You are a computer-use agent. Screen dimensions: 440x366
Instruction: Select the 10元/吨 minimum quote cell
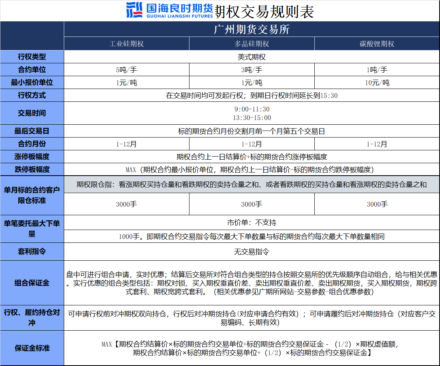pos(377,82)
